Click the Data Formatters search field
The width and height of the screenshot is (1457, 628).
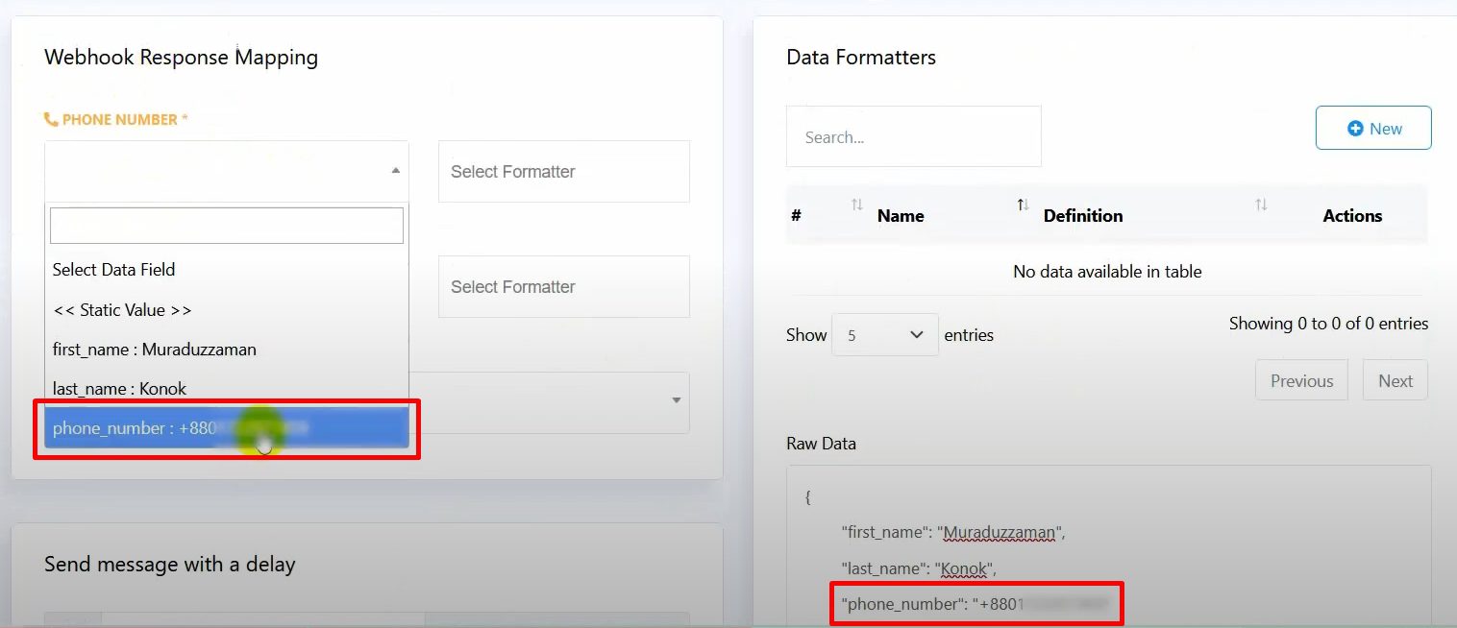point(913,136)
